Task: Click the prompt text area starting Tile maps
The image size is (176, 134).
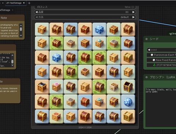Action: click(x=161, y=107)
